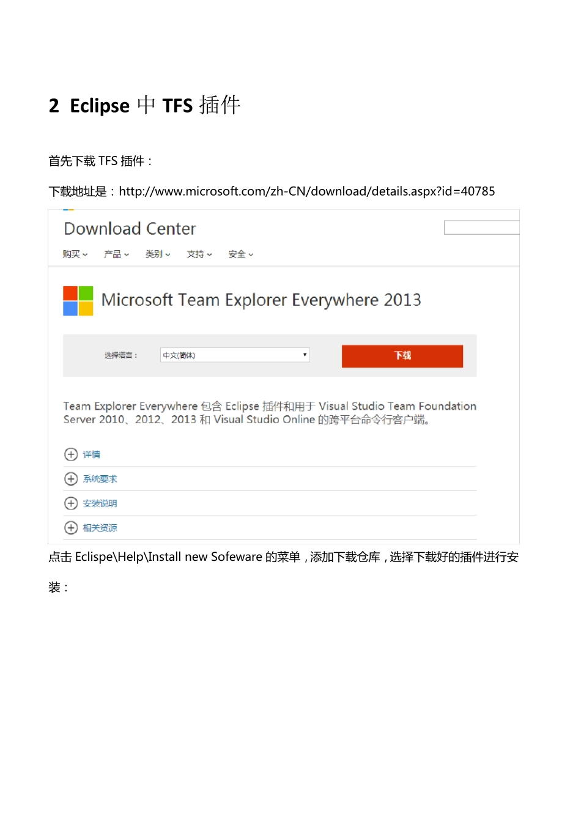This screenshot has height=822, width=581.
Task: Click the Download Center heading
Action: tap(130, 229)
